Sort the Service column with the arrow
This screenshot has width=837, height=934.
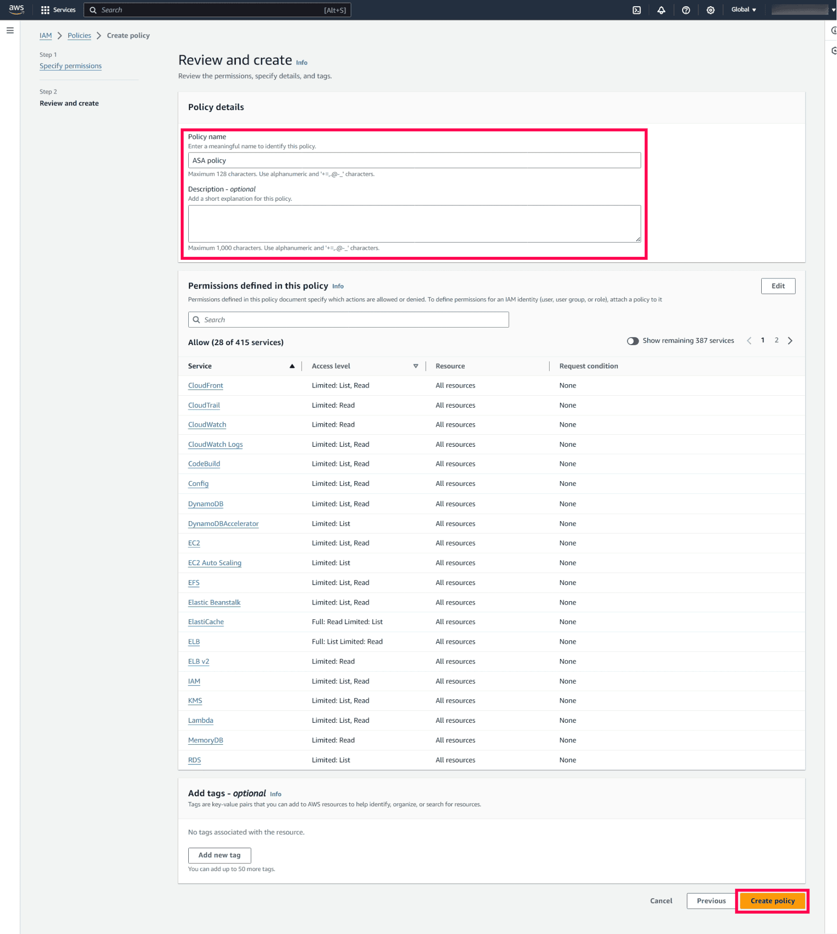(x=292, y=366)
